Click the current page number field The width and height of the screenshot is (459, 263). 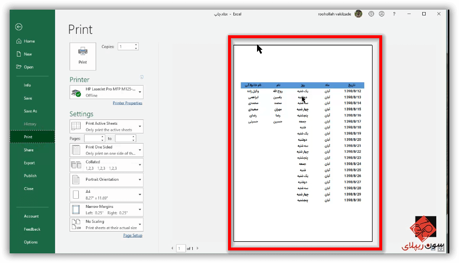click(x=181, y=248)
